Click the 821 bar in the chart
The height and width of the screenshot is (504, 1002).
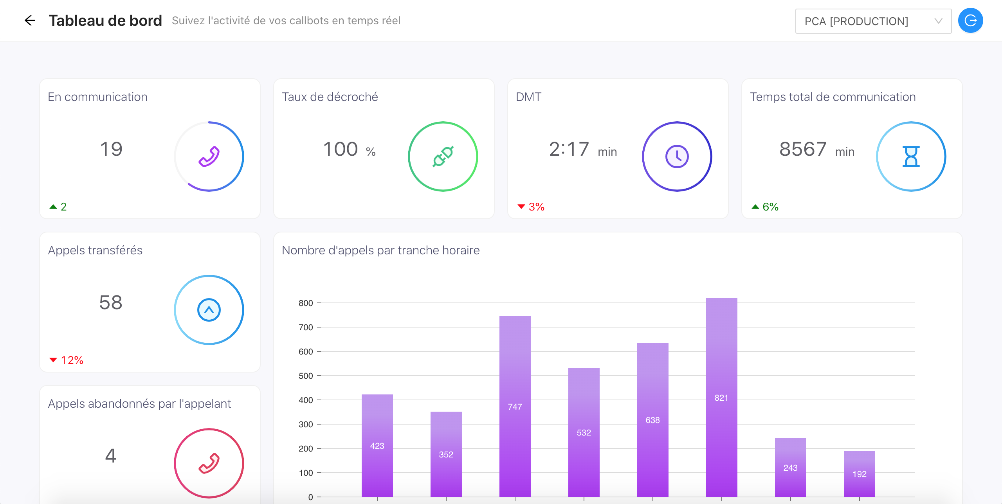pyautogui.click(x=721, y=397)
